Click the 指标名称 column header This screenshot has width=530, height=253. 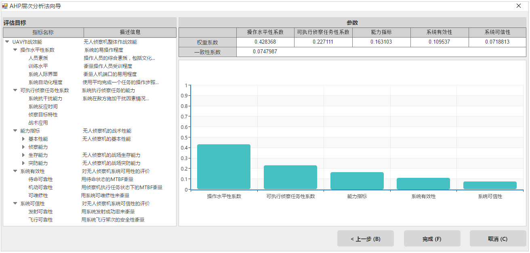(x=43, y=32)
